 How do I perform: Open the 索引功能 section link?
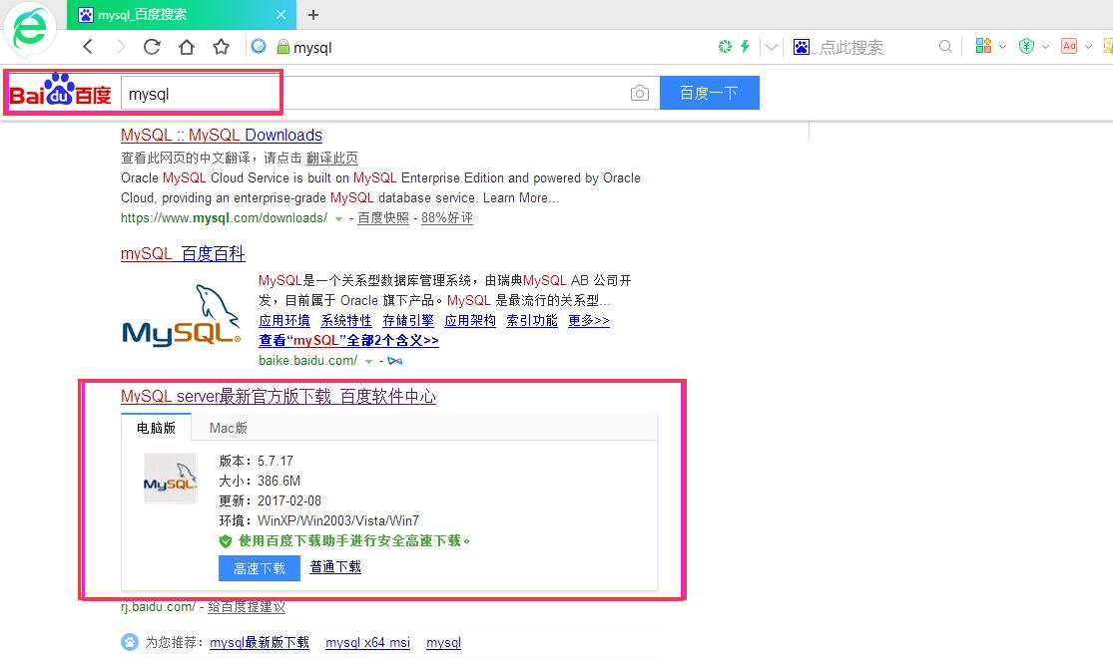pos(532,320)
